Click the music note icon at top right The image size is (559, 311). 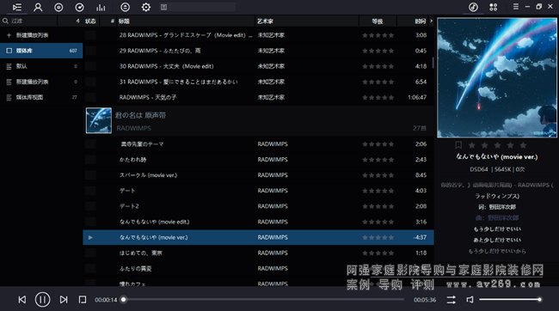coord(473,7)
